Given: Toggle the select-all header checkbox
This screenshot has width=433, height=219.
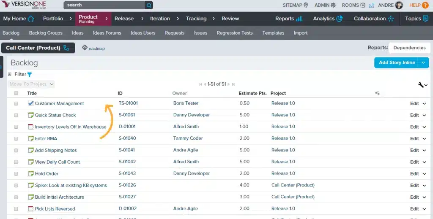Looking at the screenshot, I should (16, 93).
